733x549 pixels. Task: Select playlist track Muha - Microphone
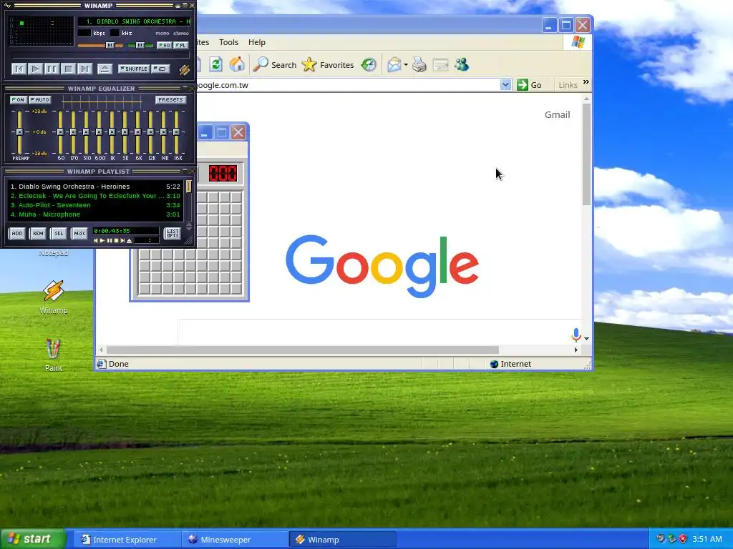(x=95, y=214)
